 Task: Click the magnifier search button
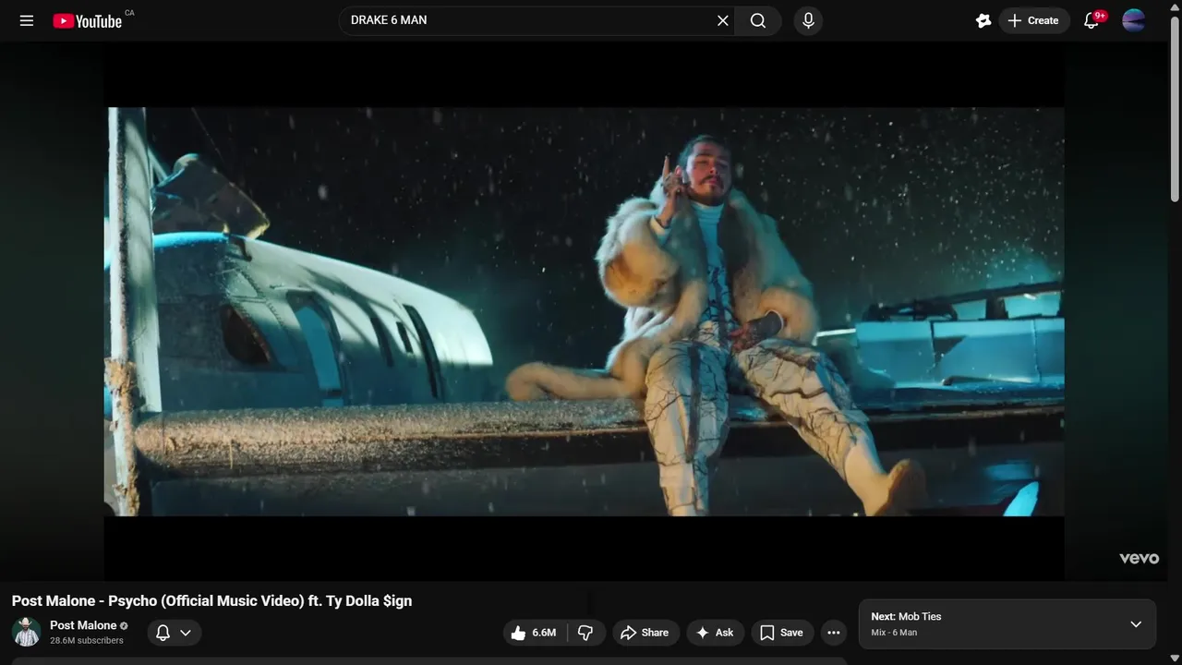click(758, 20)
